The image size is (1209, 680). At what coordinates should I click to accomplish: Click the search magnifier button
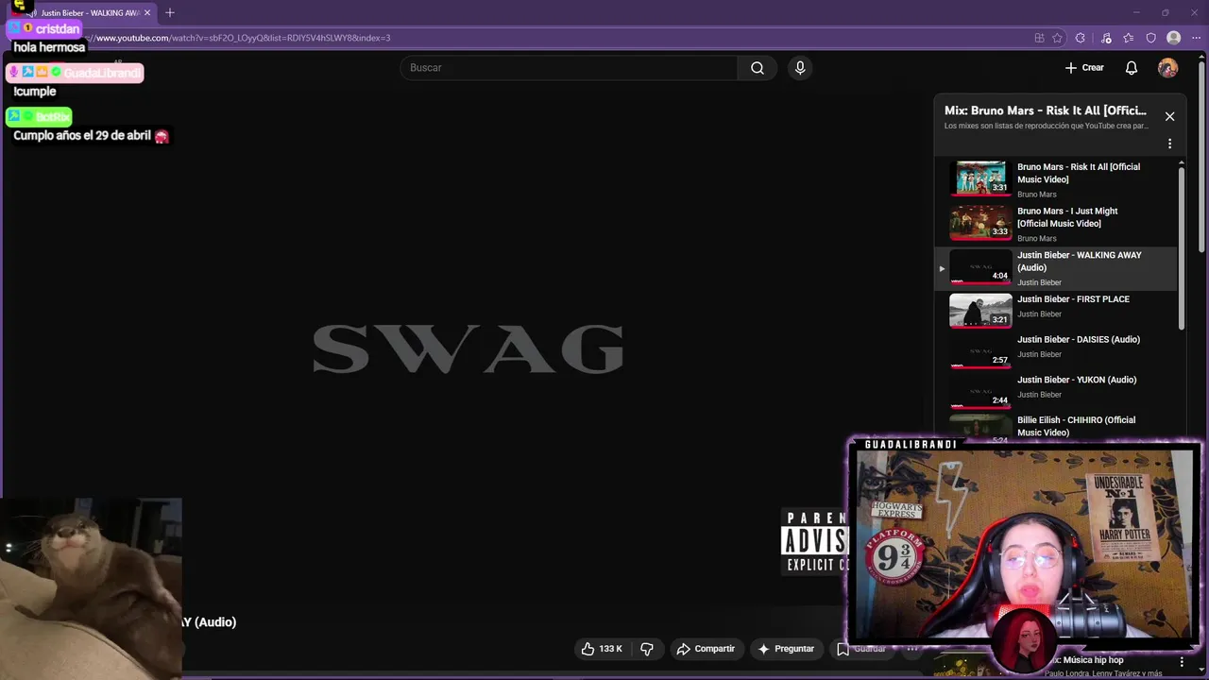pyautogui.click(x=758, y=68)
